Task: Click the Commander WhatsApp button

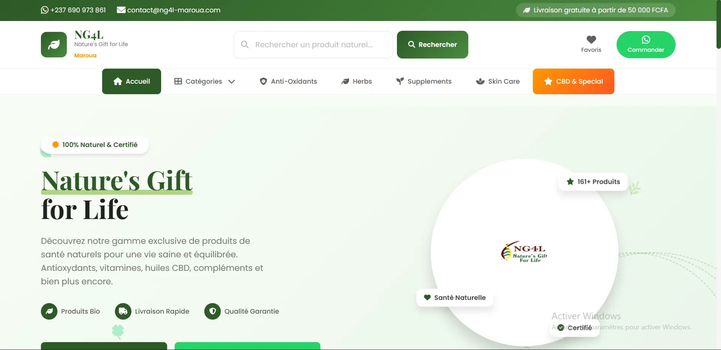Action: coord(646,45)
